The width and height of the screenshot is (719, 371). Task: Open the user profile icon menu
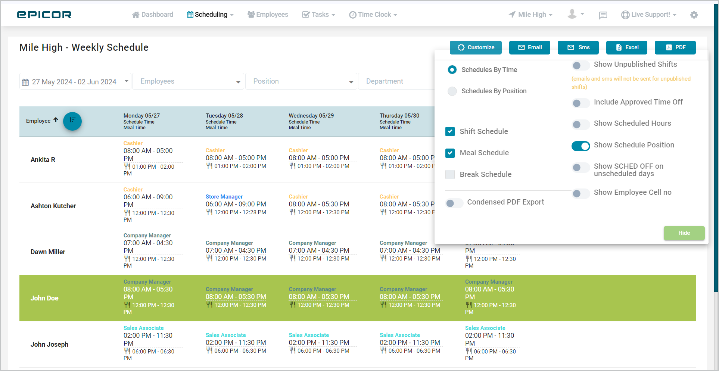pos(575,14)
